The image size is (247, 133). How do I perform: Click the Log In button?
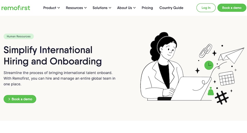206,8
